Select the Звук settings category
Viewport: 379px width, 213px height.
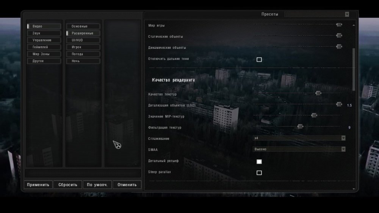pos(44,33)
